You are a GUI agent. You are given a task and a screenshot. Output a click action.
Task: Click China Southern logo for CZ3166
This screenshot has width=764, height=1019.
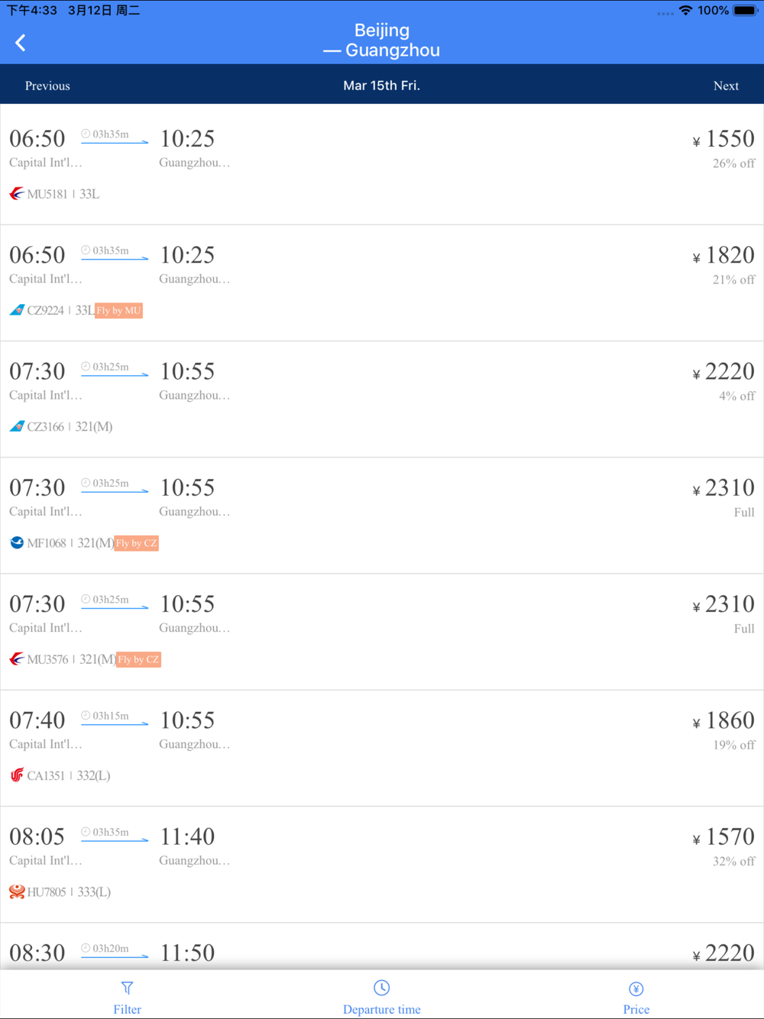[17, 426]
